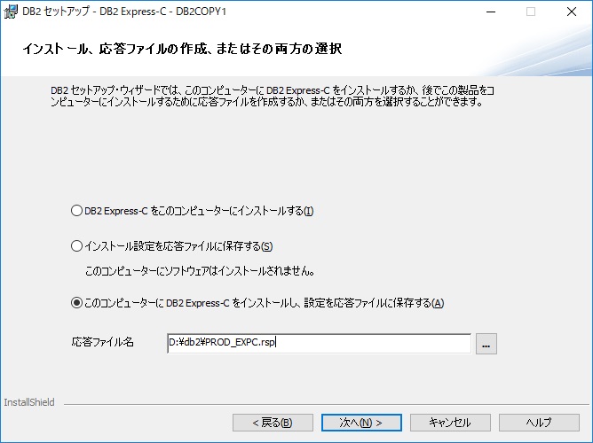Click the 応答ファイル名 label
This screenshot has height=443, width=593.
coord(102,342)
